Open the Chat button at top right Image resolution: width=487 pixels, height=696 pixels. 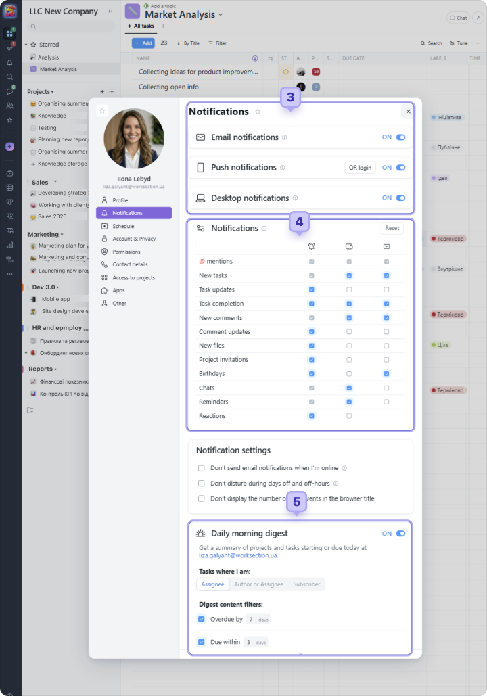[x=458, y=18]
